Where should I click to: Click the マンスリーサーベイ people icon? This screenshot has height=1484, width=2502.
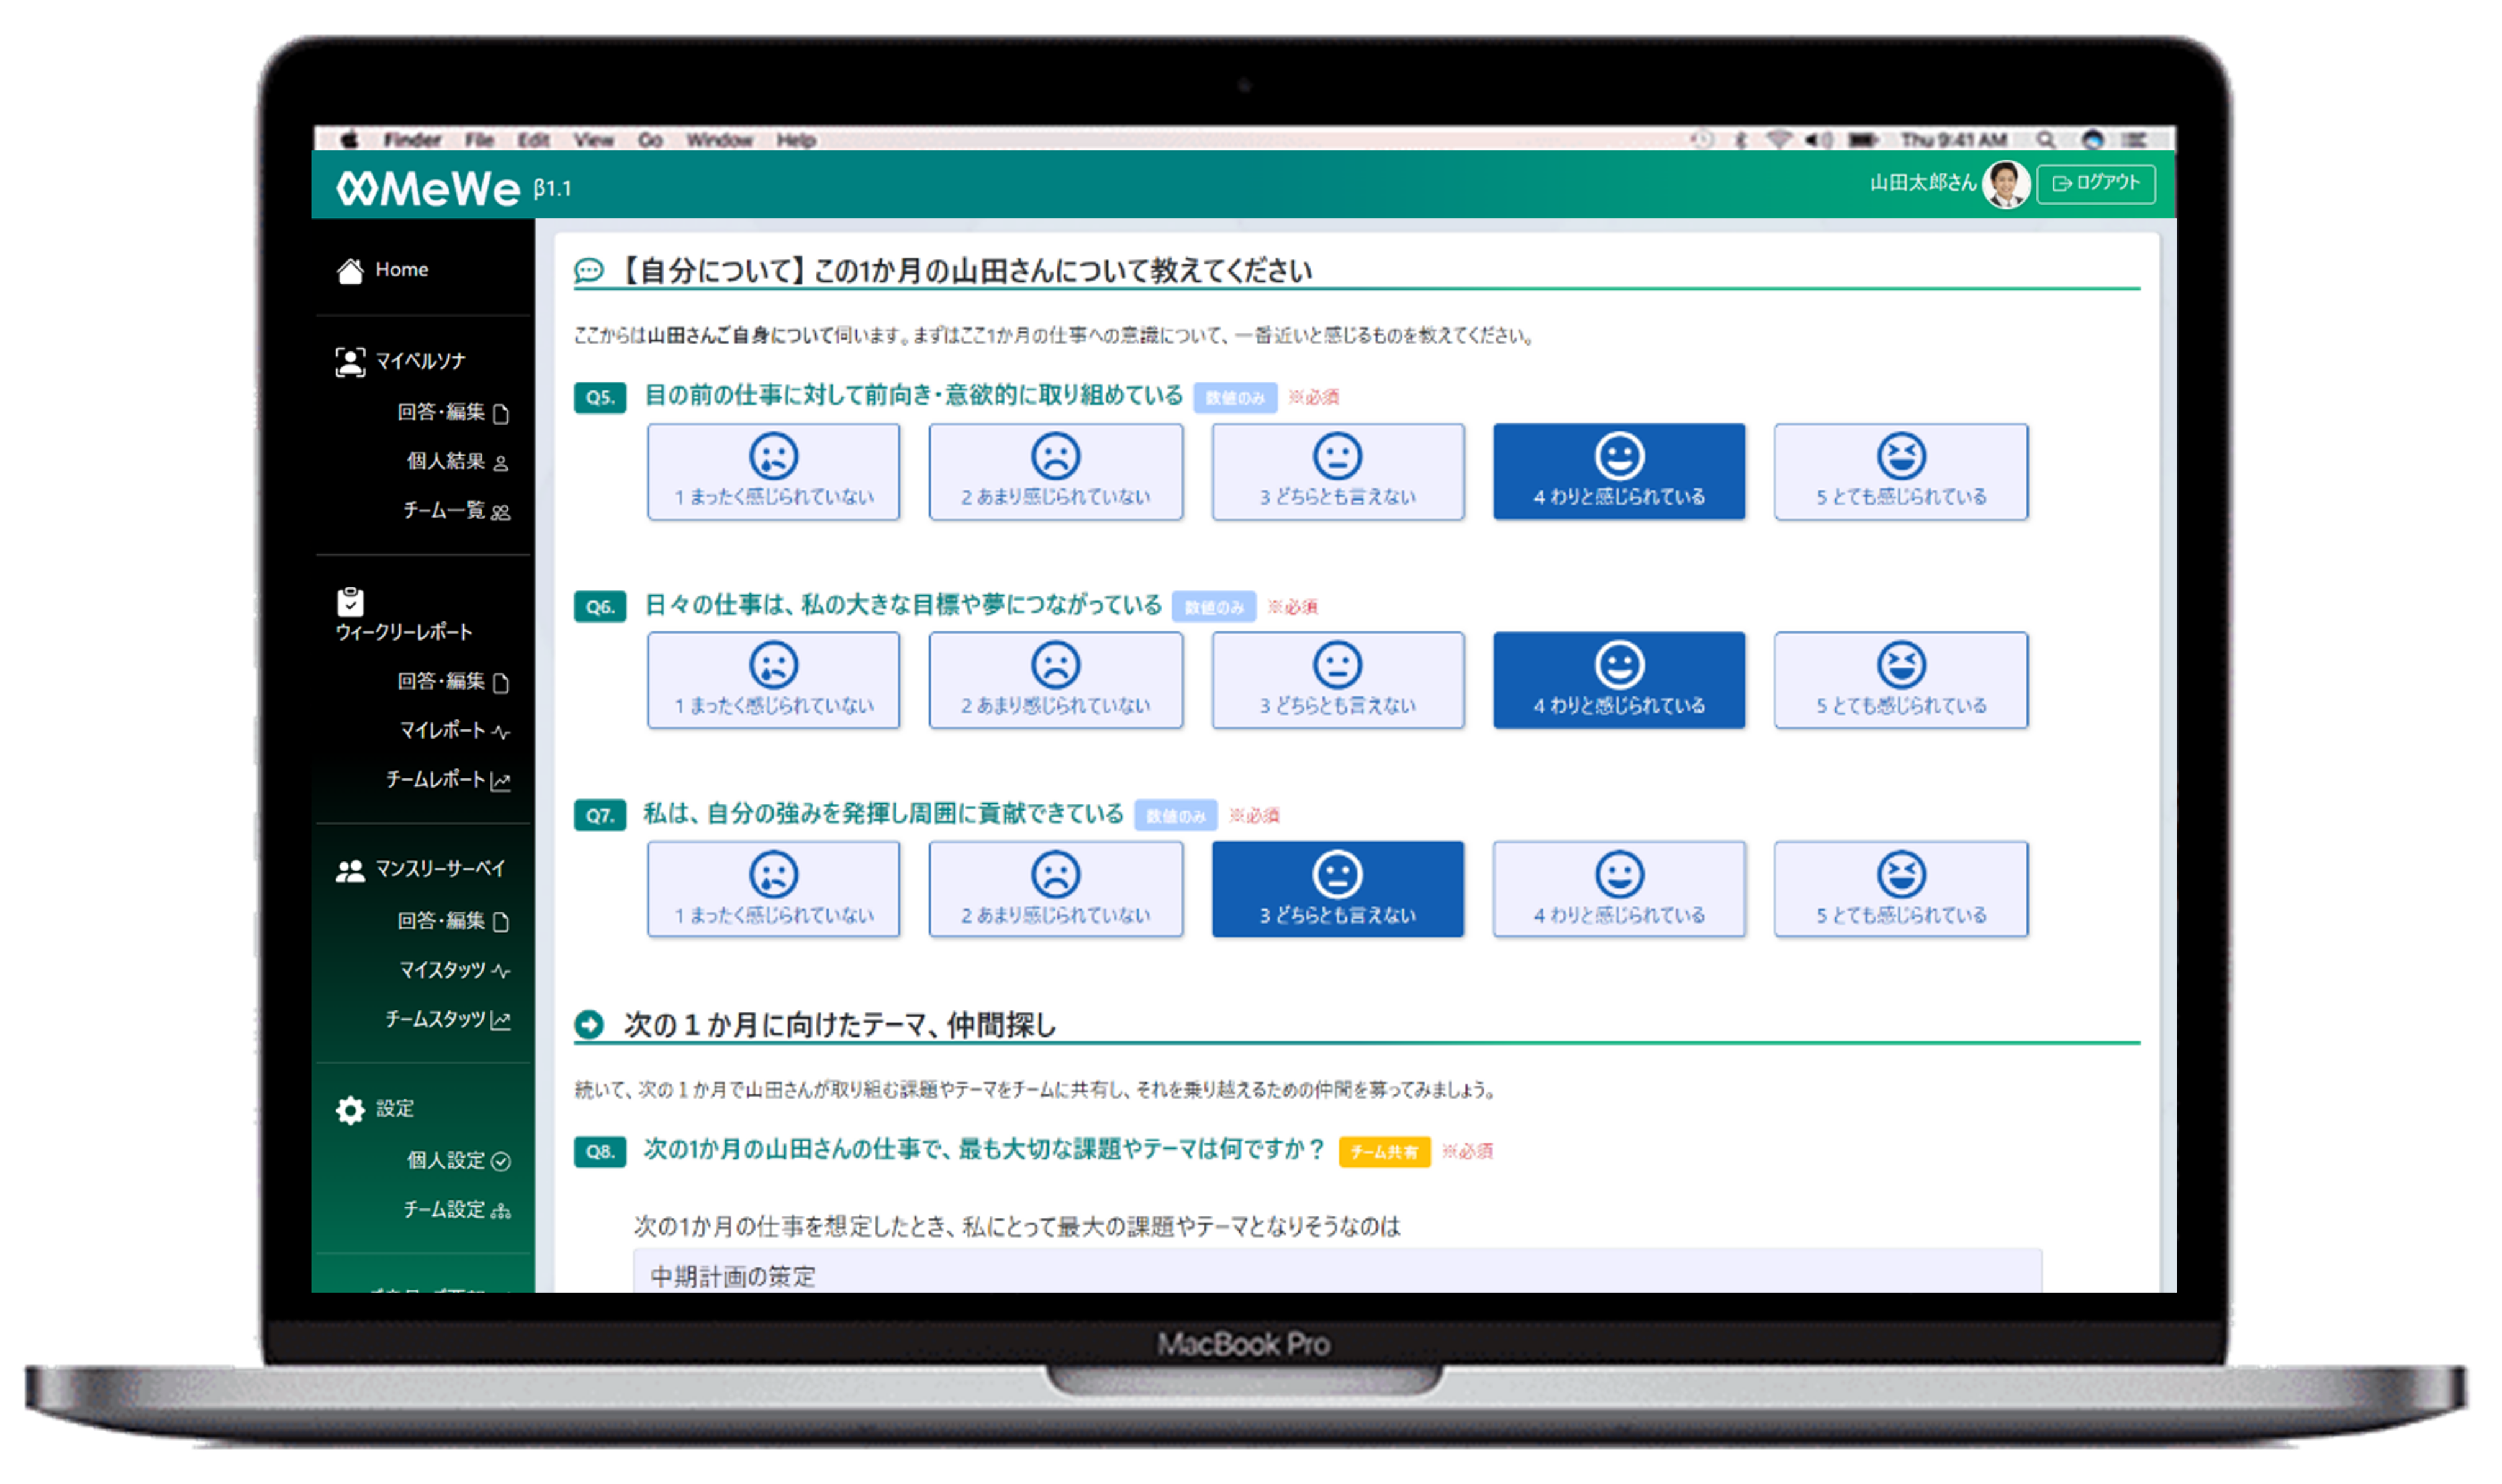[x=350, y=870]
